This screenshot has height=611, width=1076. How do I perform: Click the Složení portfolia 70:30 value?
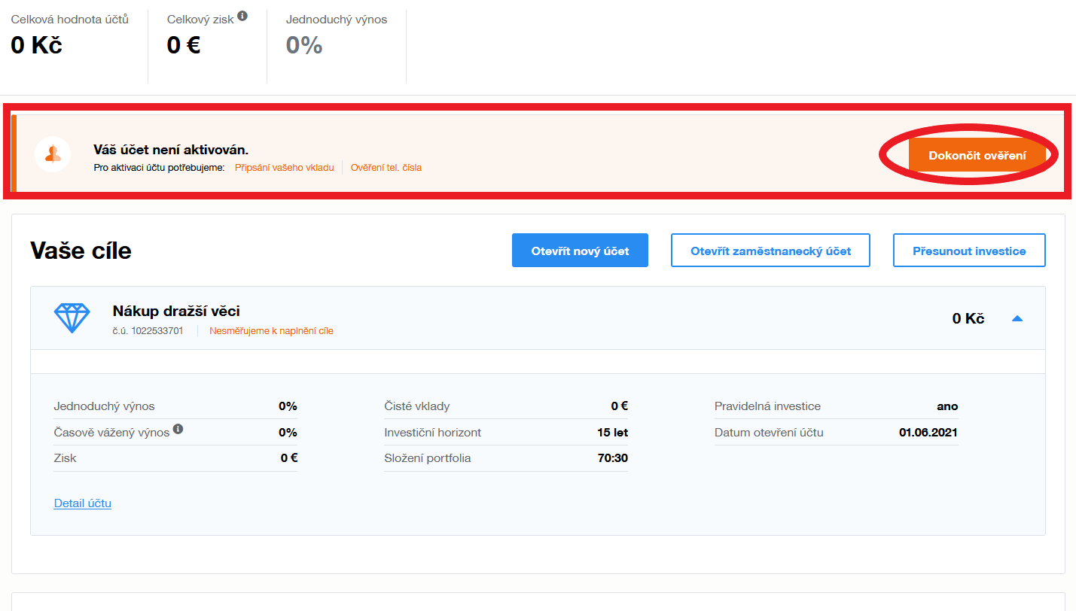[x=612, y=458]
